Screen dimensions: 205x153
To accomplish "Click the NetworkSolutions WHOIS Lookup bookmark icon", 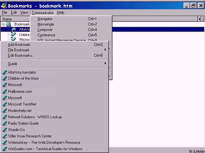I will [x=4, y=117].
